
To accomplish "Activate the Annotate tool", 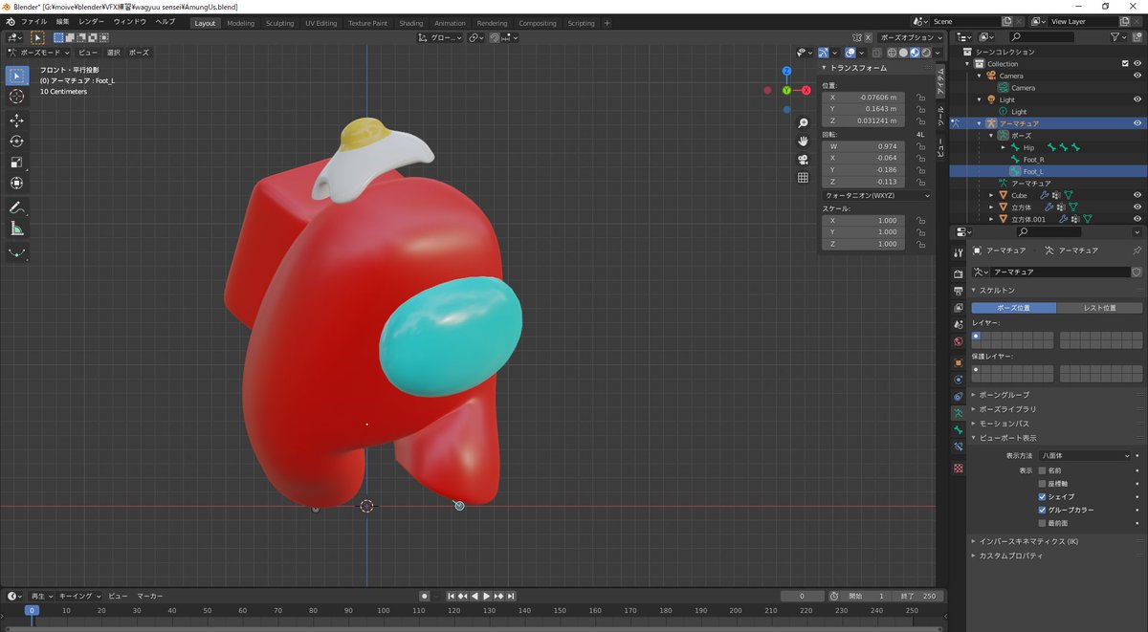I will 17,207.
